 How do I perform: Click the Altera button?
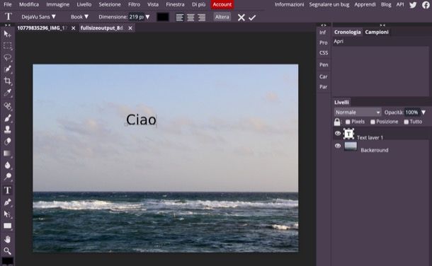pyautogui.click(x=222, y=17)
